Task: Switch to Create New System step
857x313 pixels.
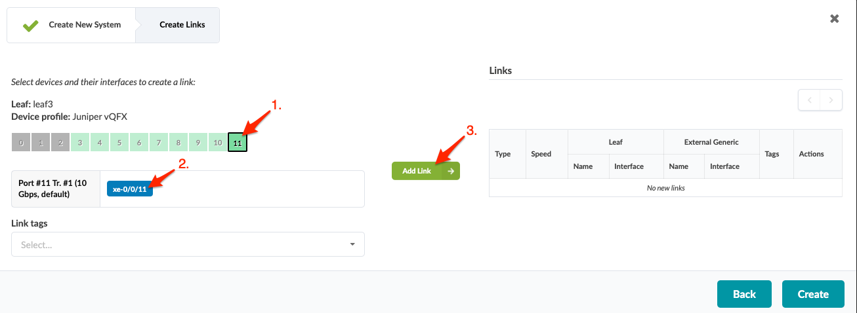Action: tap(85, 25)
